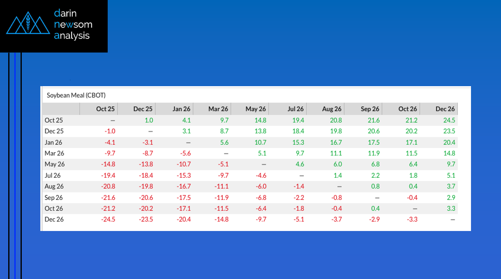Viewport: 501px width, 279px height.
Task: Select the Soybean Meal (CBOT) table title
Action: coord(76,95)
